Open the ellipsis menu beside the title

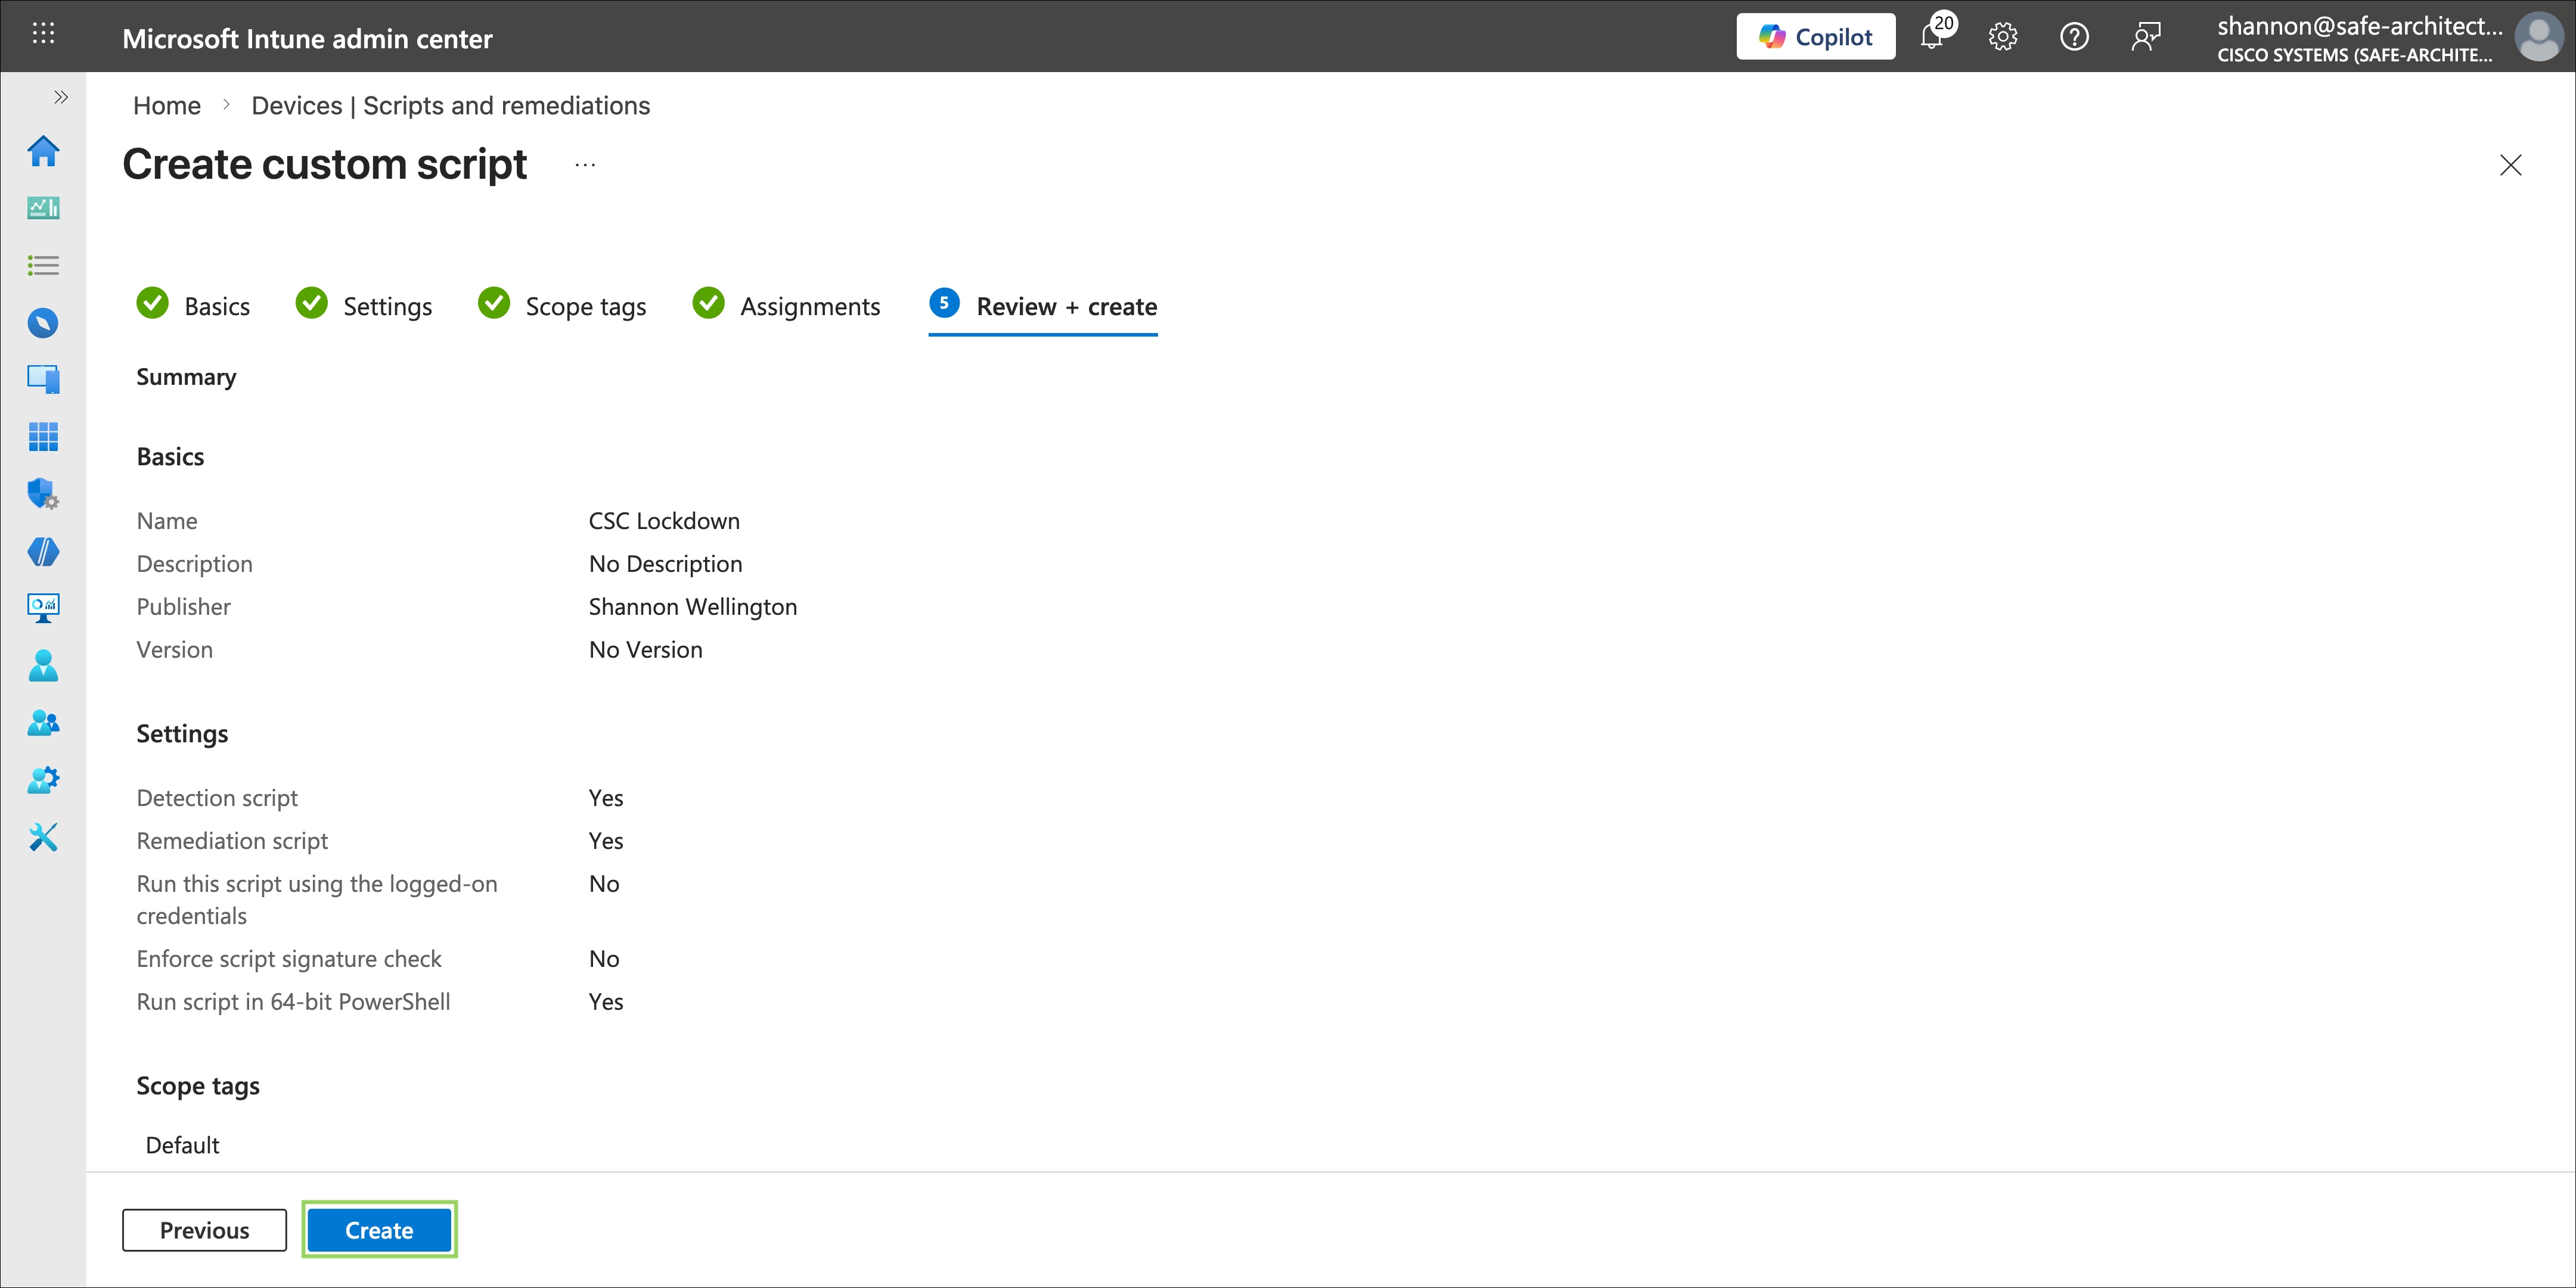(585, 165)
